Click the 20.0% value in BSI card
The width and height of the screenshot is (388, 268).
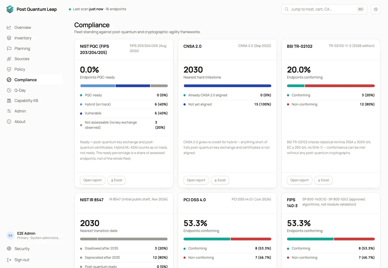(x=299, y=70)
